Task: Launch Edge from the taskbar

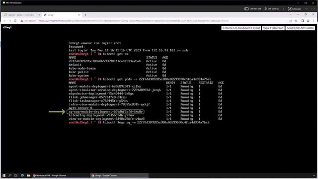Action: click(22, 176)
